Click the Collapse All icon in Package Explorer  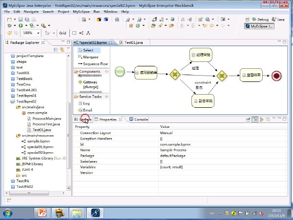click(56, 50)
